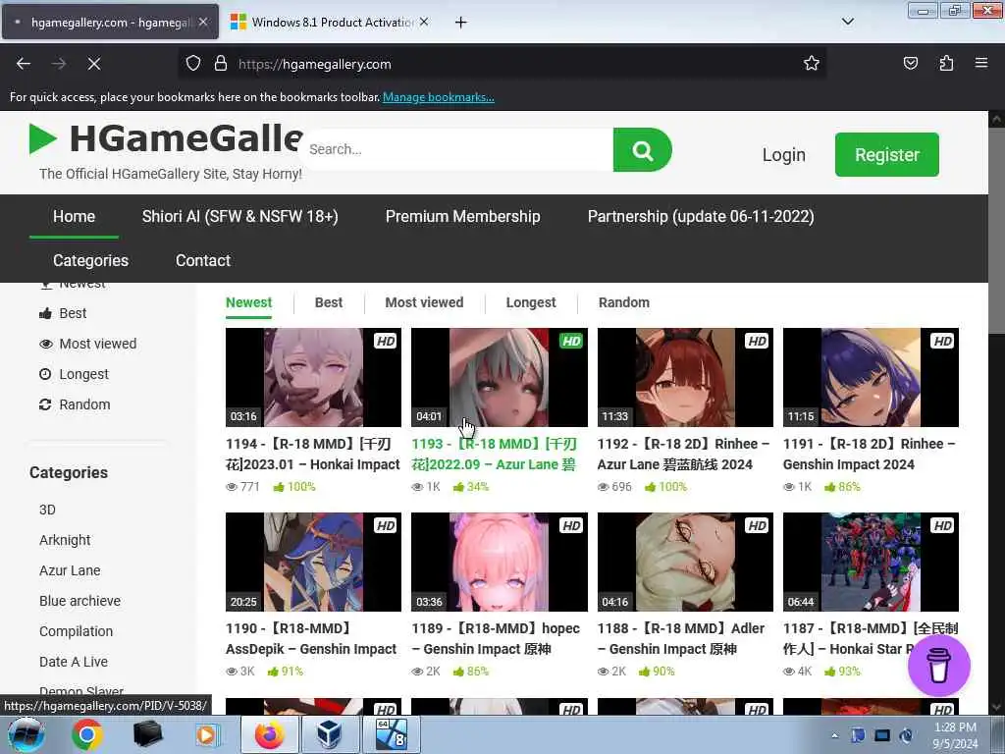Open the Azur Lane category link
This screenshot has height=754, width=1005.
coord(70,570)
